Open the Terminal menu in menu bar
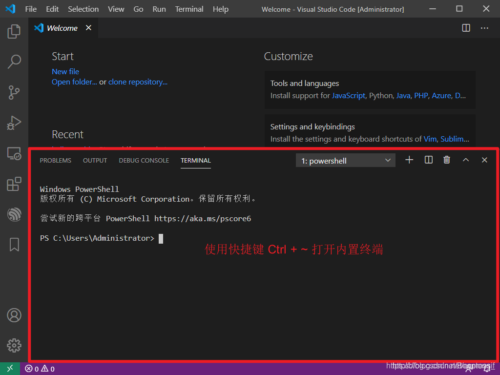This screenshot has width=500, height=375. 189,9
